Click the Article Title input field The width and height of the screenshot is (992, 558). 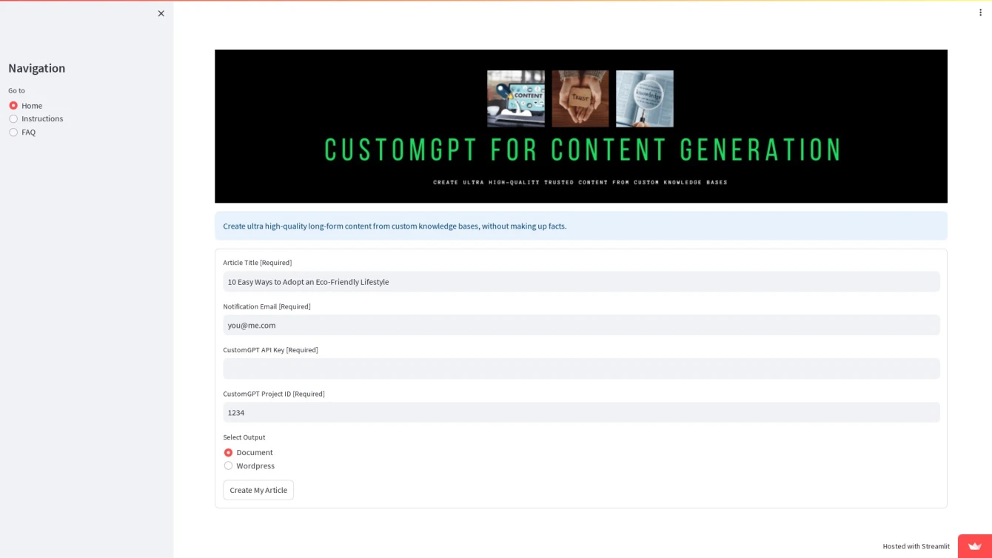(581, 282)
